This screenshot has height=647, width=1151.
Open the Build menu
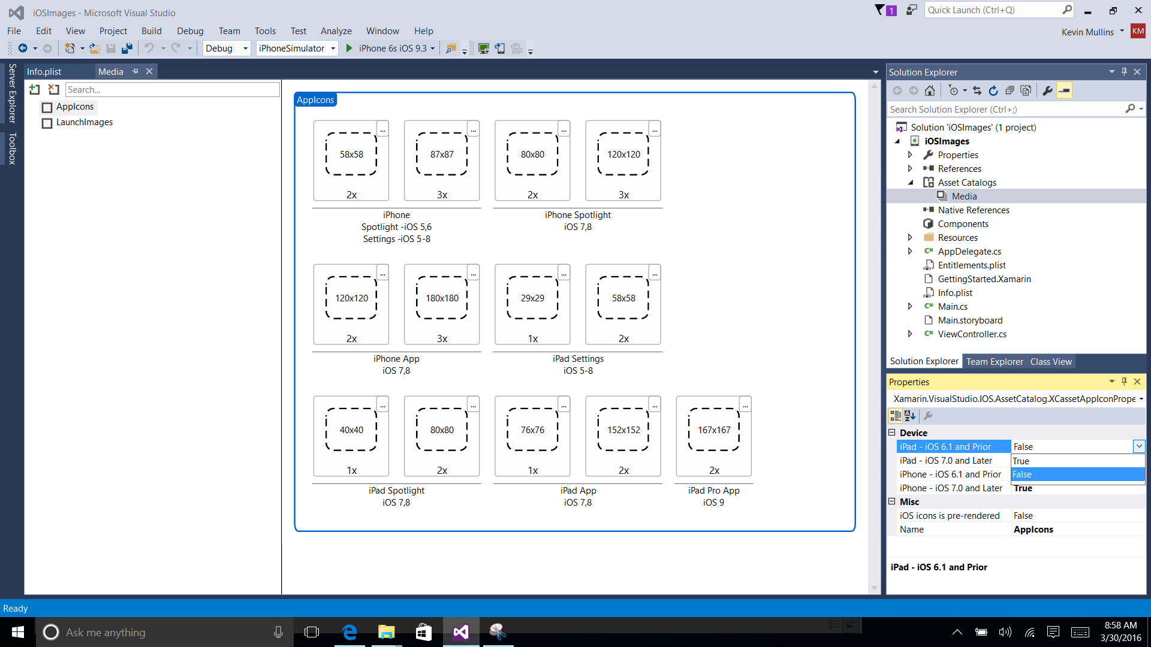click(151, 30)
